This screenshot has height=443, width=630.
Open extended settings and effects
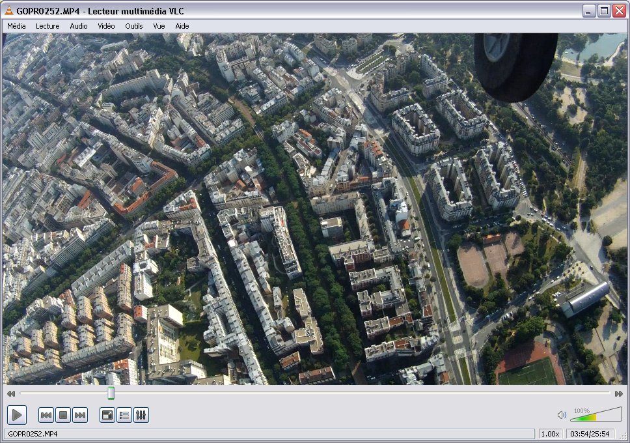click(141, 415)
